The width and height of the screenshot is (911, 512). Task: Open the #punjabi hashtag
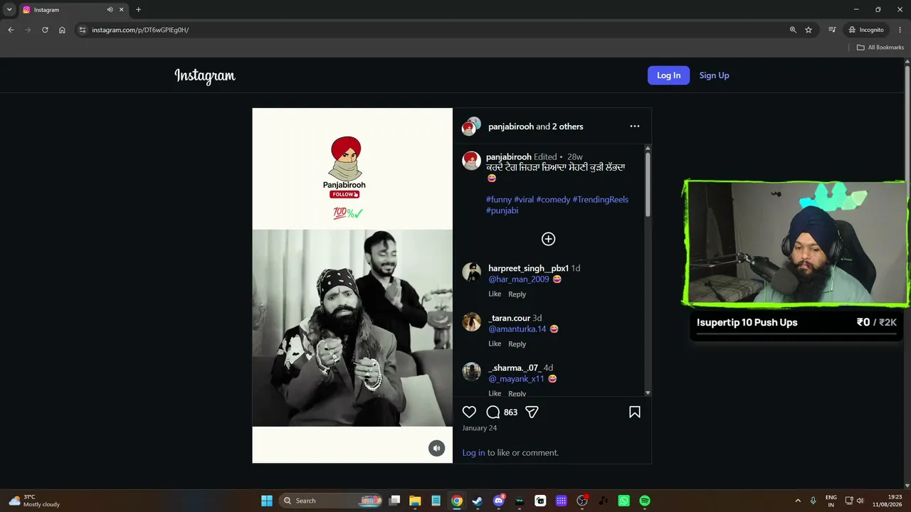coord(502,210)
